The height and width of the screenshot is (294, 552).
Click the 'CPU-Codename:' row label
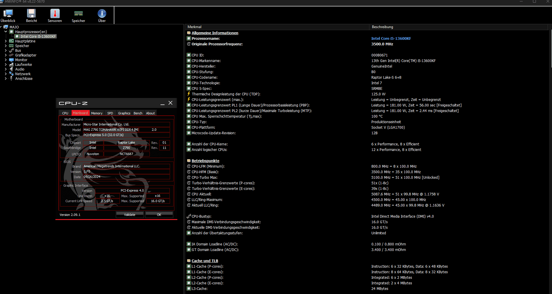click(205, 77)
